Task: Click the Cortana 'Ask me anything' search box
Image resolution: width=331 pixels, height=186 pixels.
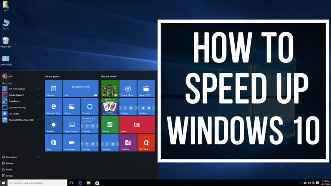Action: click(x=38, y=183)
